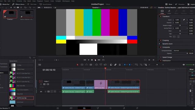
Task: Click the timeline volume slider
Action: point(190,65)
